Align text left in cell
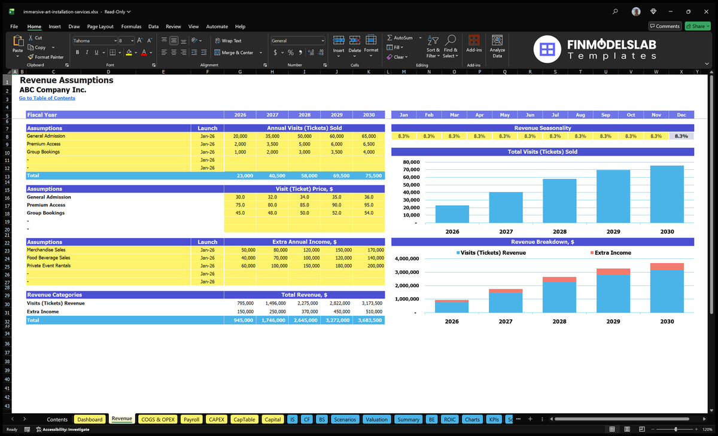 (x=164, y=53)
